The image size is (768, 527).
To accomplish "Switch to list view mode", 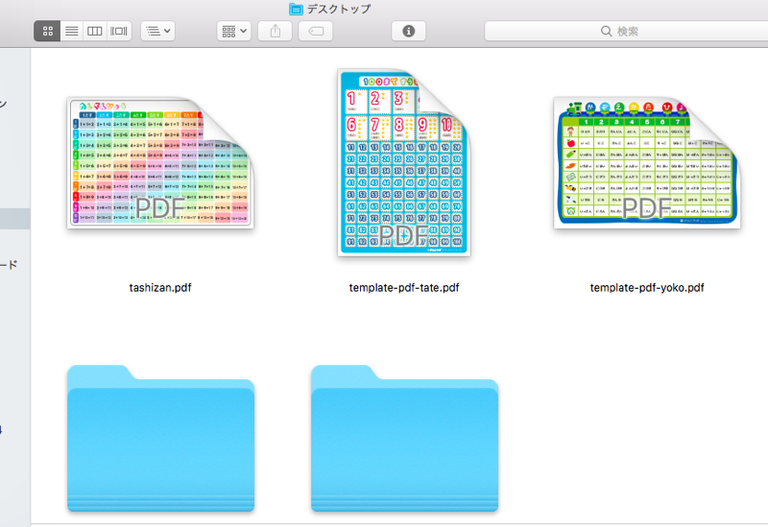I will click(71, 31).
